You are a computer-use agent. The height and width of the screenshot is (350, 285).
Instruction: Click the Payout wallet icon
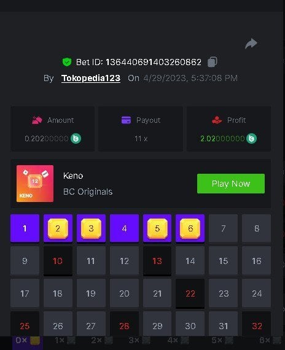pos(126,120)
